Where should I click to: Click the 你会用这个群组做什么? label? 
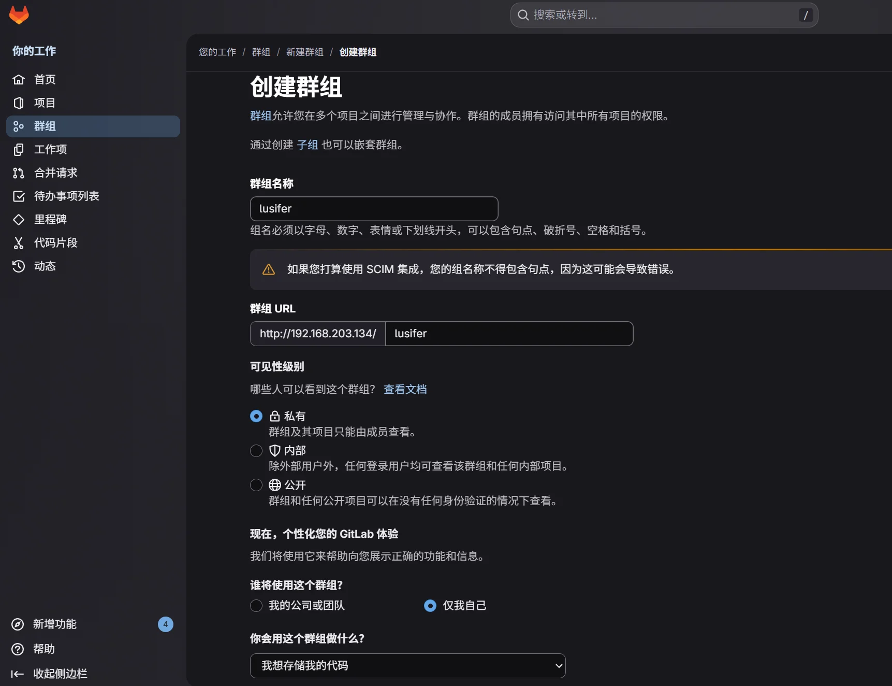coord(307,638)
